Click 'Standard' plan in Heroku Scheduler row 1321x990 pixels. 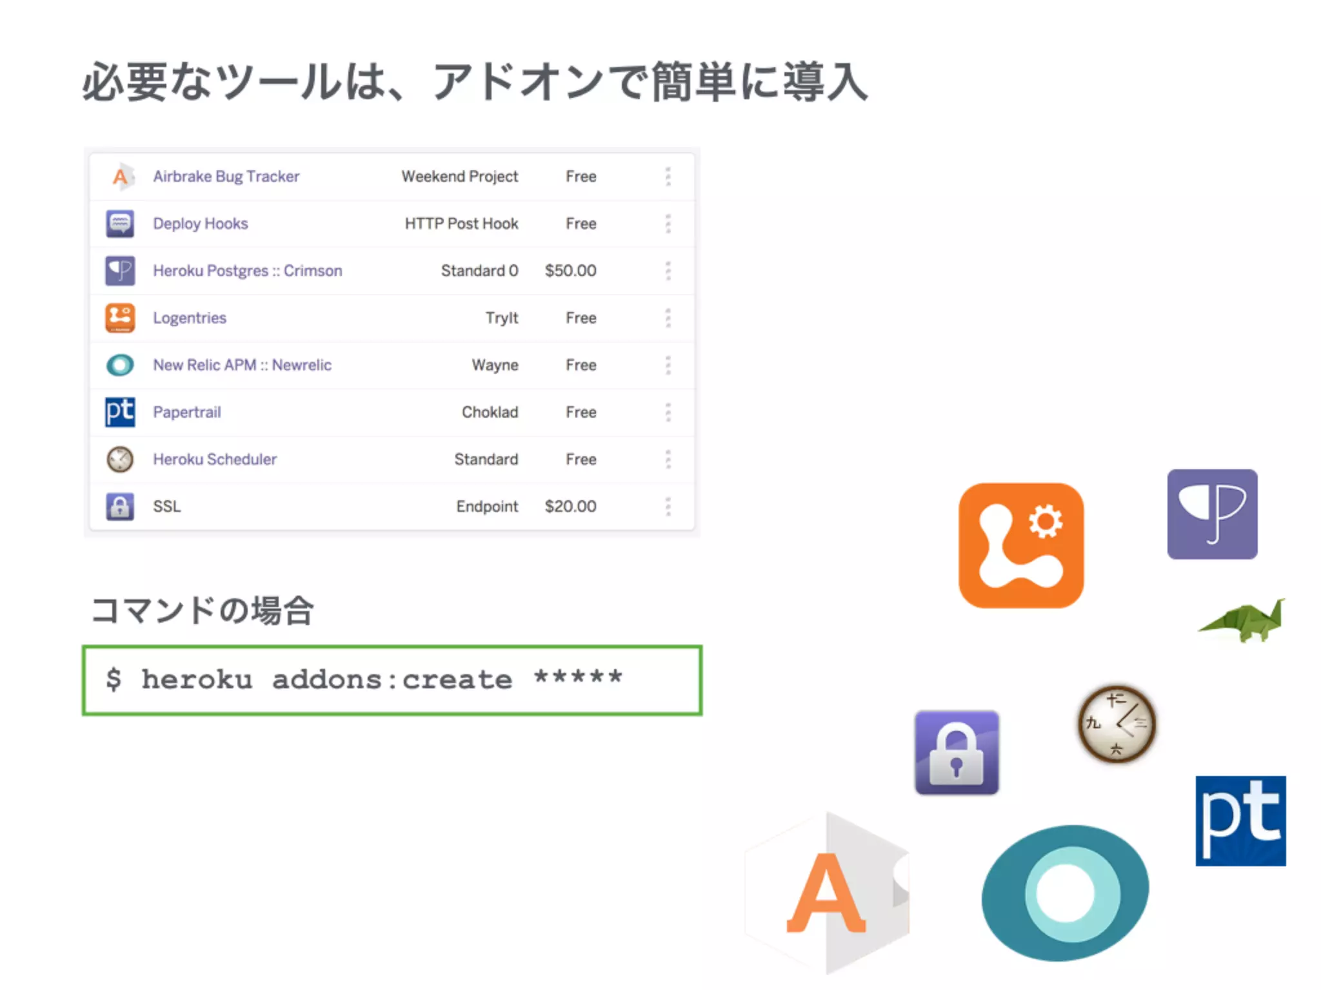click(x=486, y=459)
